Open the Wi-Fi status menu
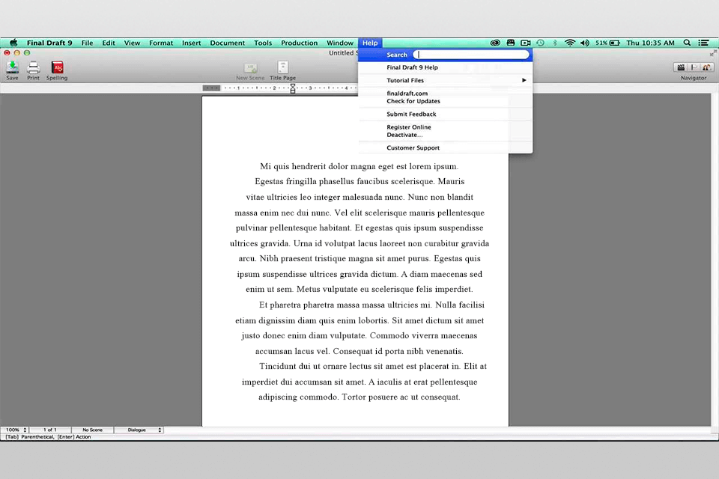The height and width of the screenshot is (479, 719). [570, 43]
